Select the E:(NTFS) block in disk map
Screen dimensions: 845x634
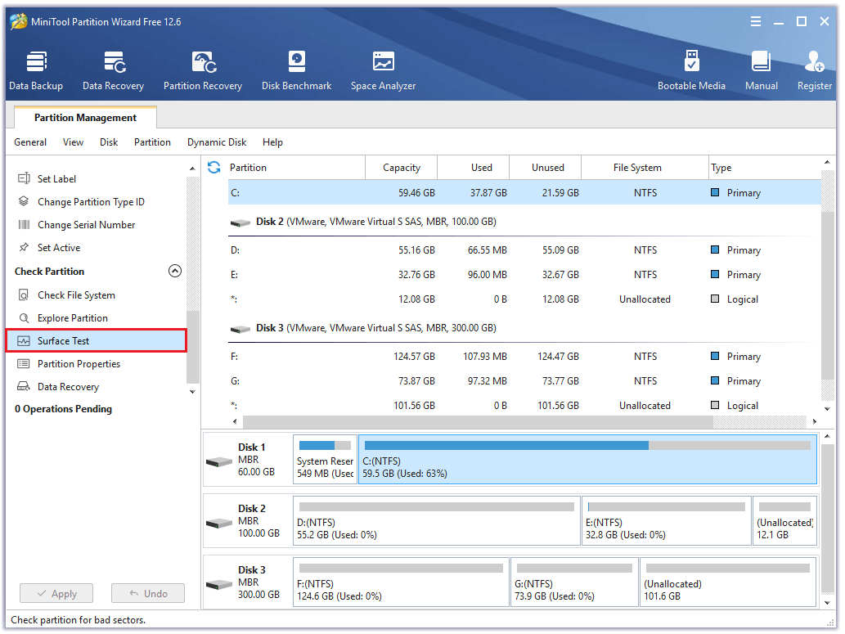pyautogui.click(x=667, y=521)
